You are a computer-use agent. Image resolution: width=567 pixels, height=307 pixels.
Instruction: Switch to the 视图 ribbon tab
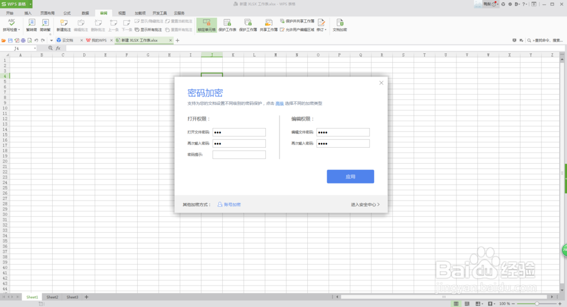pyautogui.click(x=122, y=13)
